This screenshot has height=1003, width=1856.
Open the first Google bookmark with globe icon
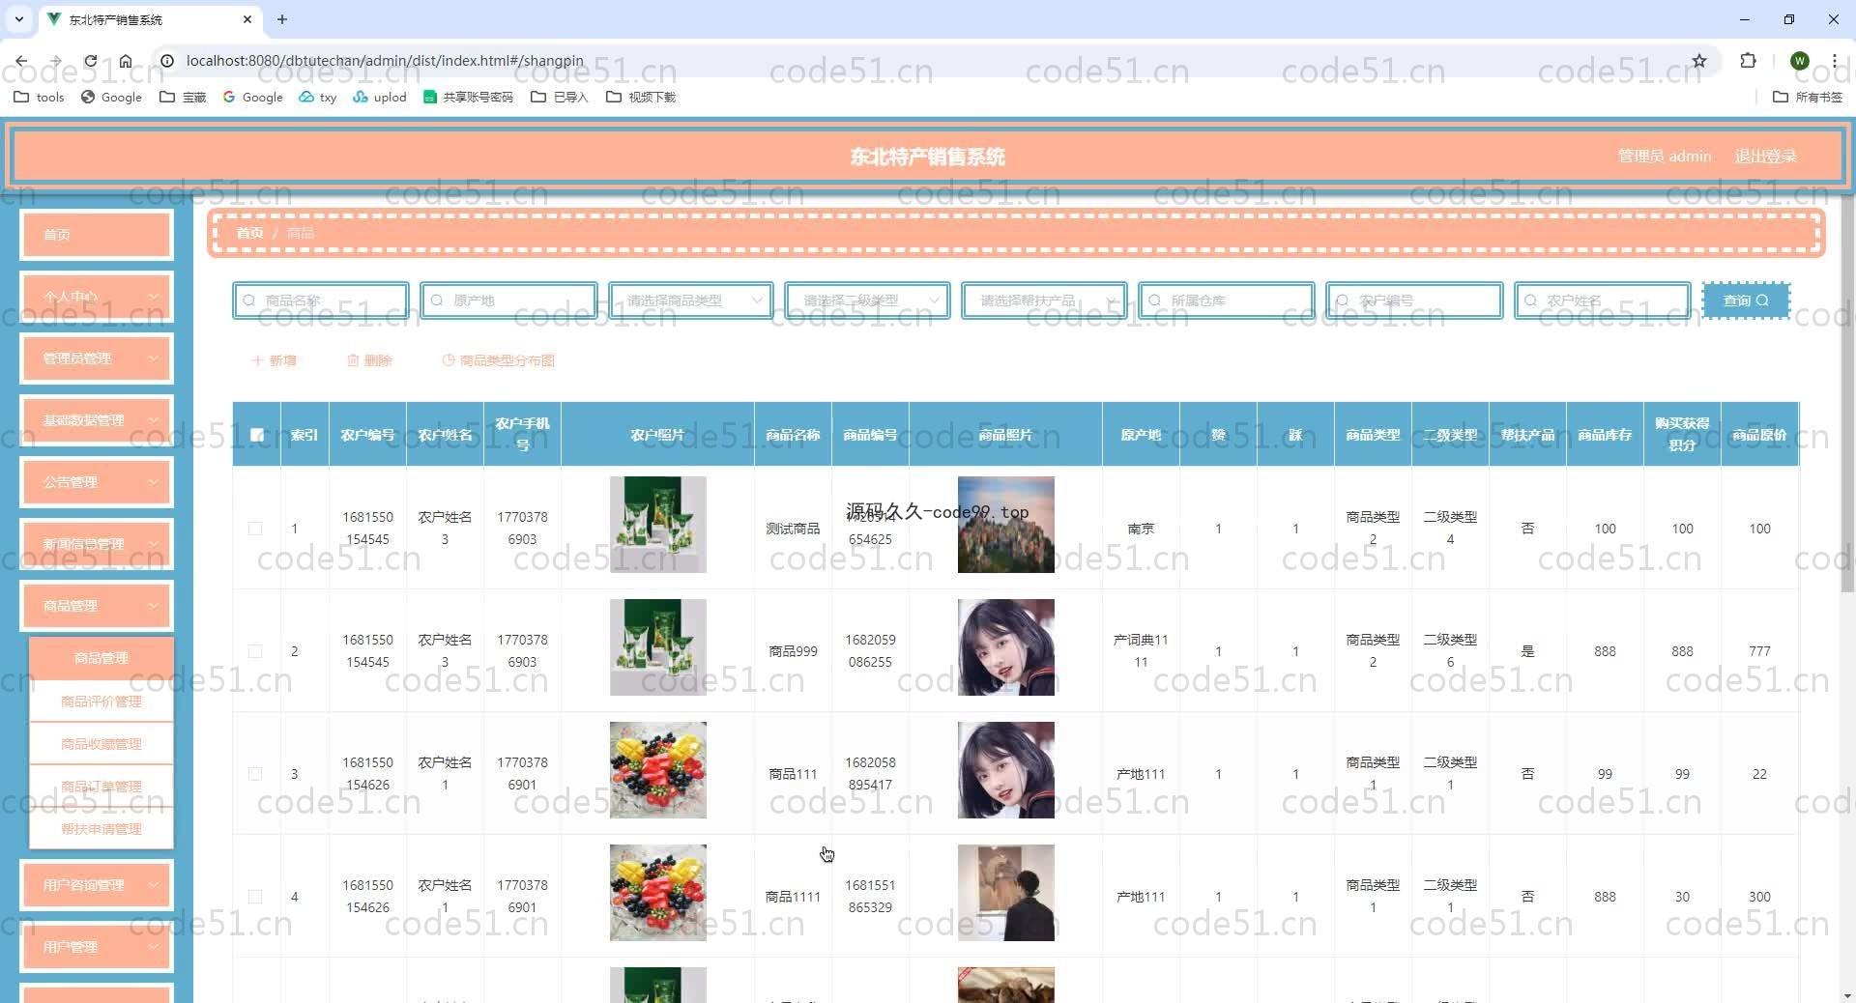(x=111, y=97)
